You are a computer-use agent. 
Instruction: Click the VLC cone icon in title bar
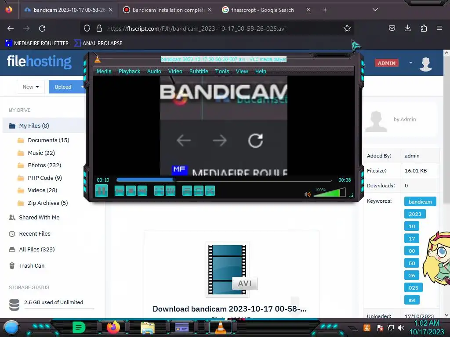click(x=98, y=59)
